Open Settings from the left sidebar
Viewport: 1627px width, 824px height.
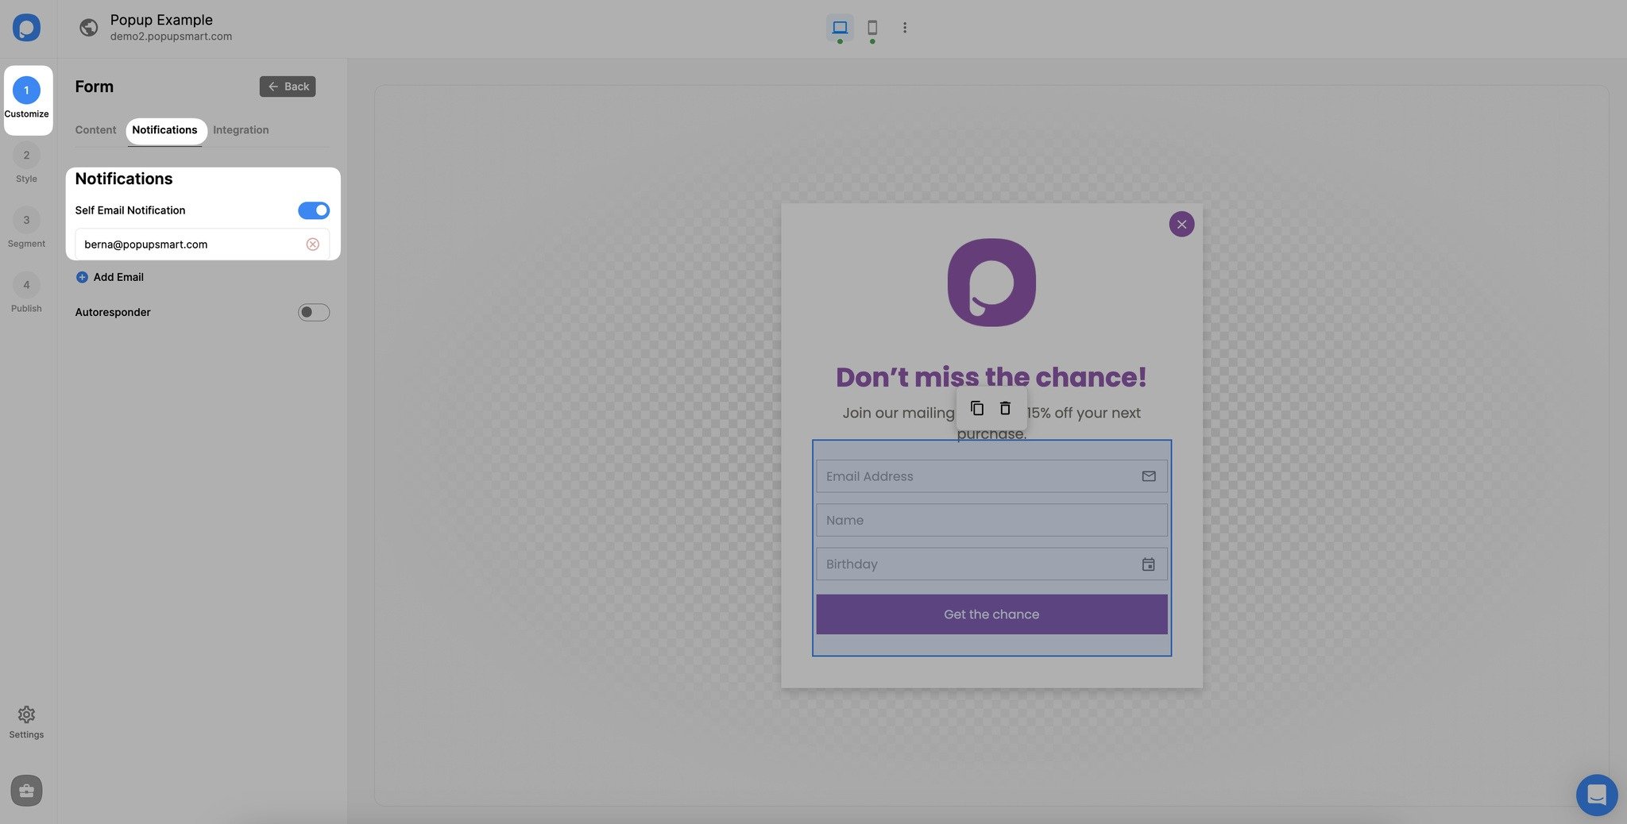(26, 719)
